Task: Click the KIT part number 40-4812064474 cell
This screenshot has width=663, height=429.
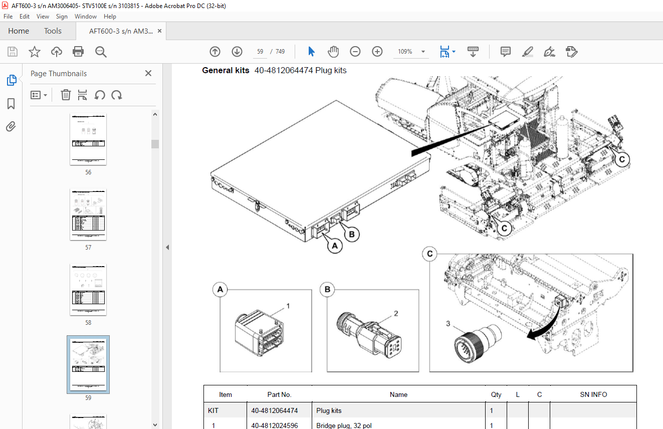Action: click(274, 410)
